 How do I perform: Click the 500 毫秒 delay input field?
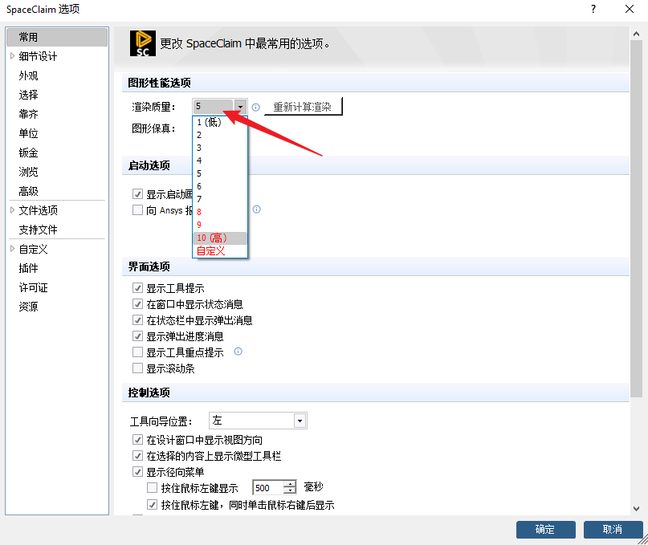tap(269, 487)
